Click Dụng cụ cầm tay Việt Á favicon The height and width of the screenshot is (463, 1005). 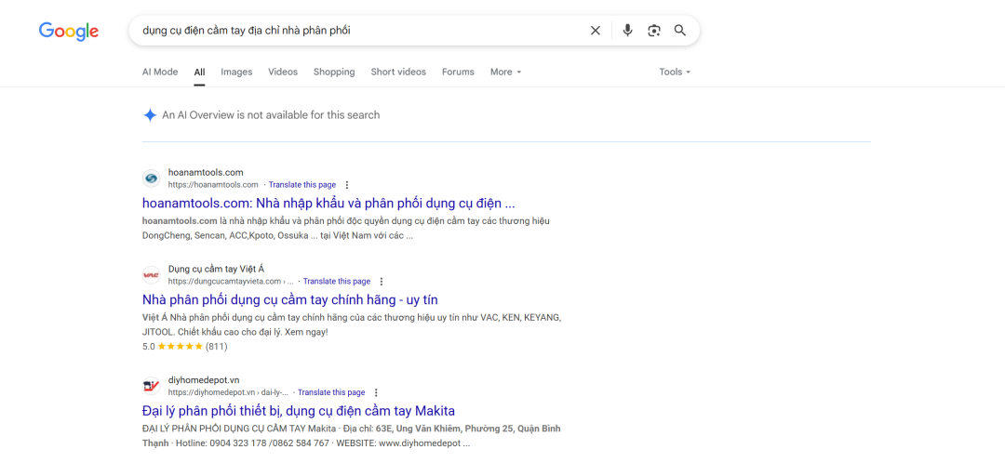(152, 274)
